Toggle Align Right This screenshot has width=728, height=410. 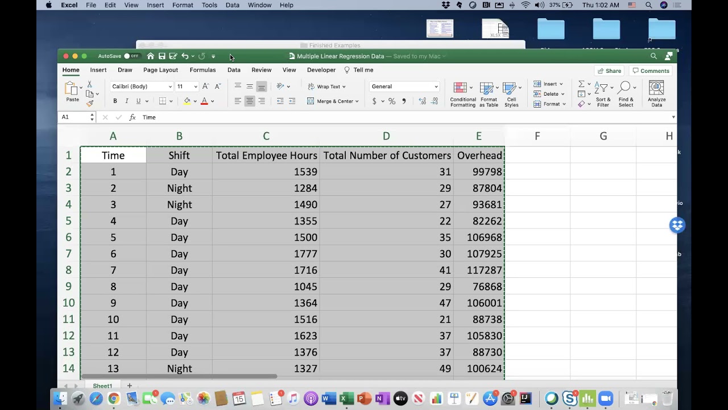(262, 101)
